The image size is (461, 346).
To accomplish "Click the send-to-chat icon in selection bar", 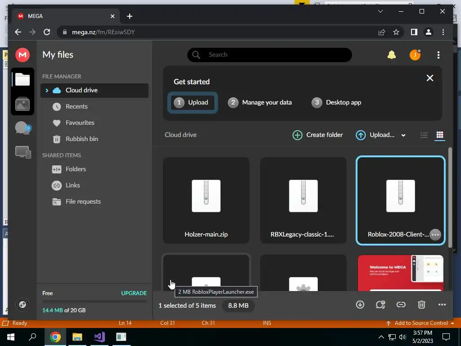I will coord(380,305).
